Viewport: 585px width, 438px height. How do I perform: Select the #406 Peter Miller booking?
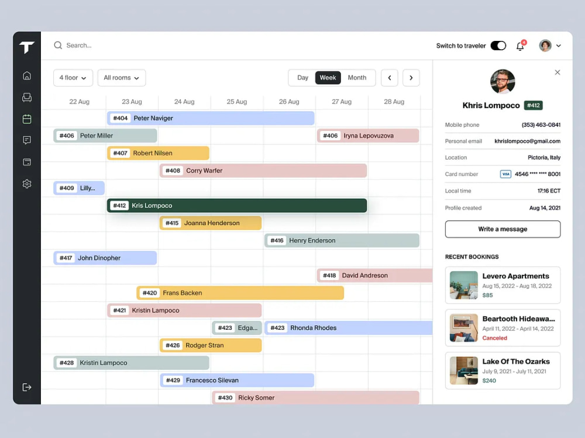click(105, 136)
